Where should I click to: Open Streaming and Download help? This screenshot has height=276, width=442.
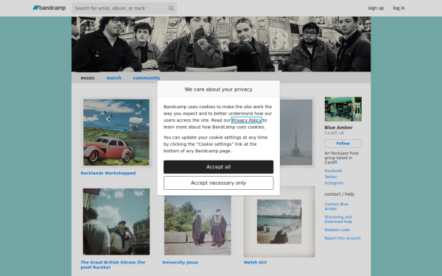pyautogui.click(x=338, y=219)
